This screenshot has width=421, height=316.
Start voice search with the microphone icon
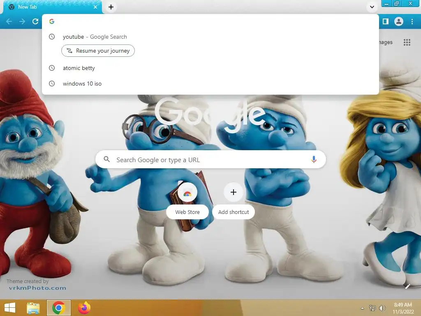pos(314,160)
